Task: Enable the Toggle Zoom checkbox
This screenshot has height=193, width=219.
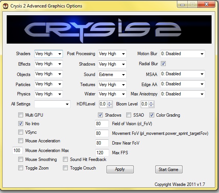Action: 21,168
